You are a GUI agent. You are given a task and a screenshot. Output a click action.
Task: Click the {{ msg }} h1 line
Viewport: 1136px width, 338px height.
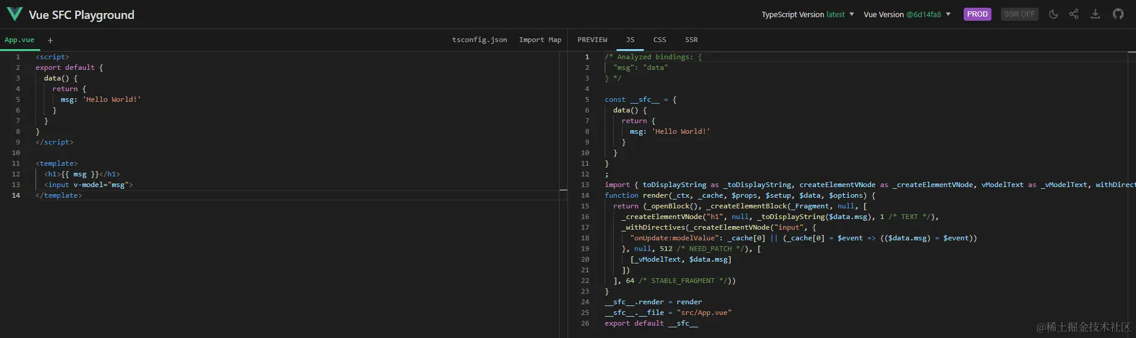pyautogui.click(x=82, y=174)
